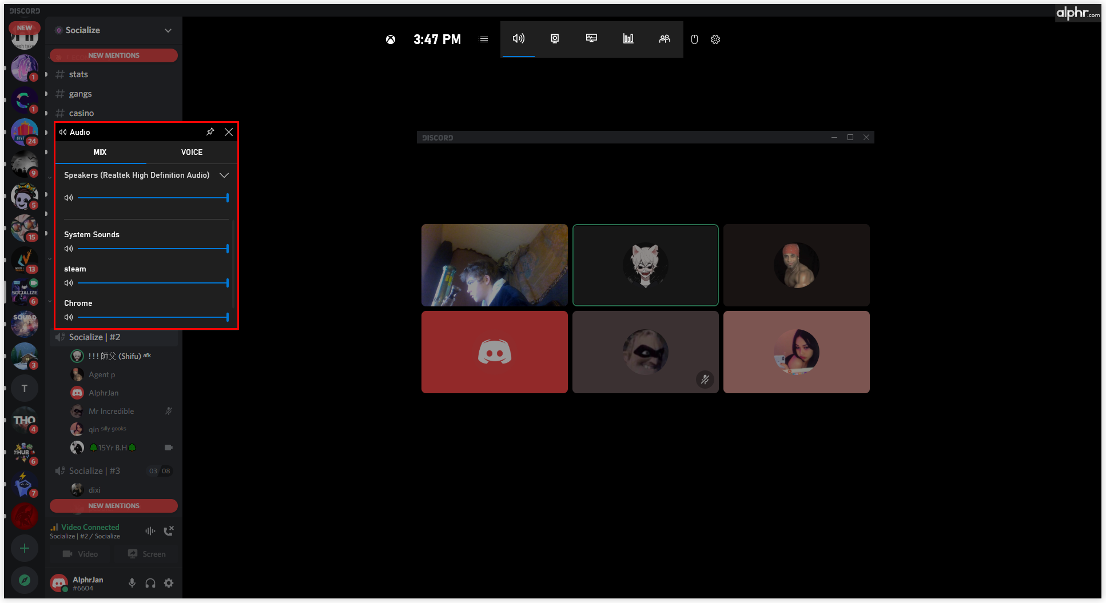Open the AlphrJan user avatar panel

tap(59, 583)
